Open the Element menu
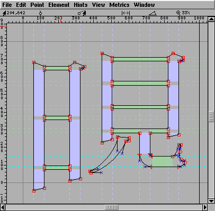This screenshot has width=215, height=211. [59, 5]
